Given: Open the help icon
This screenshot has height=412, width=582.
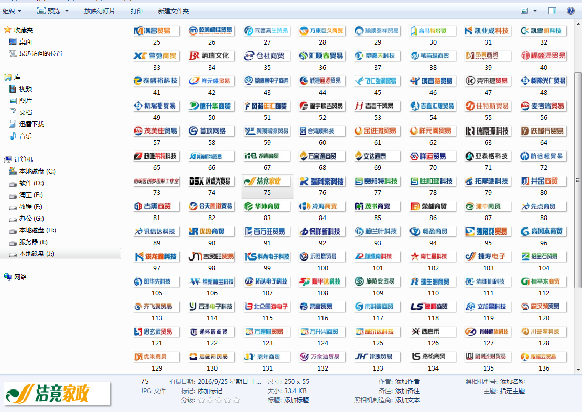Looking at the screenshot, I should [x=571, y=11].
